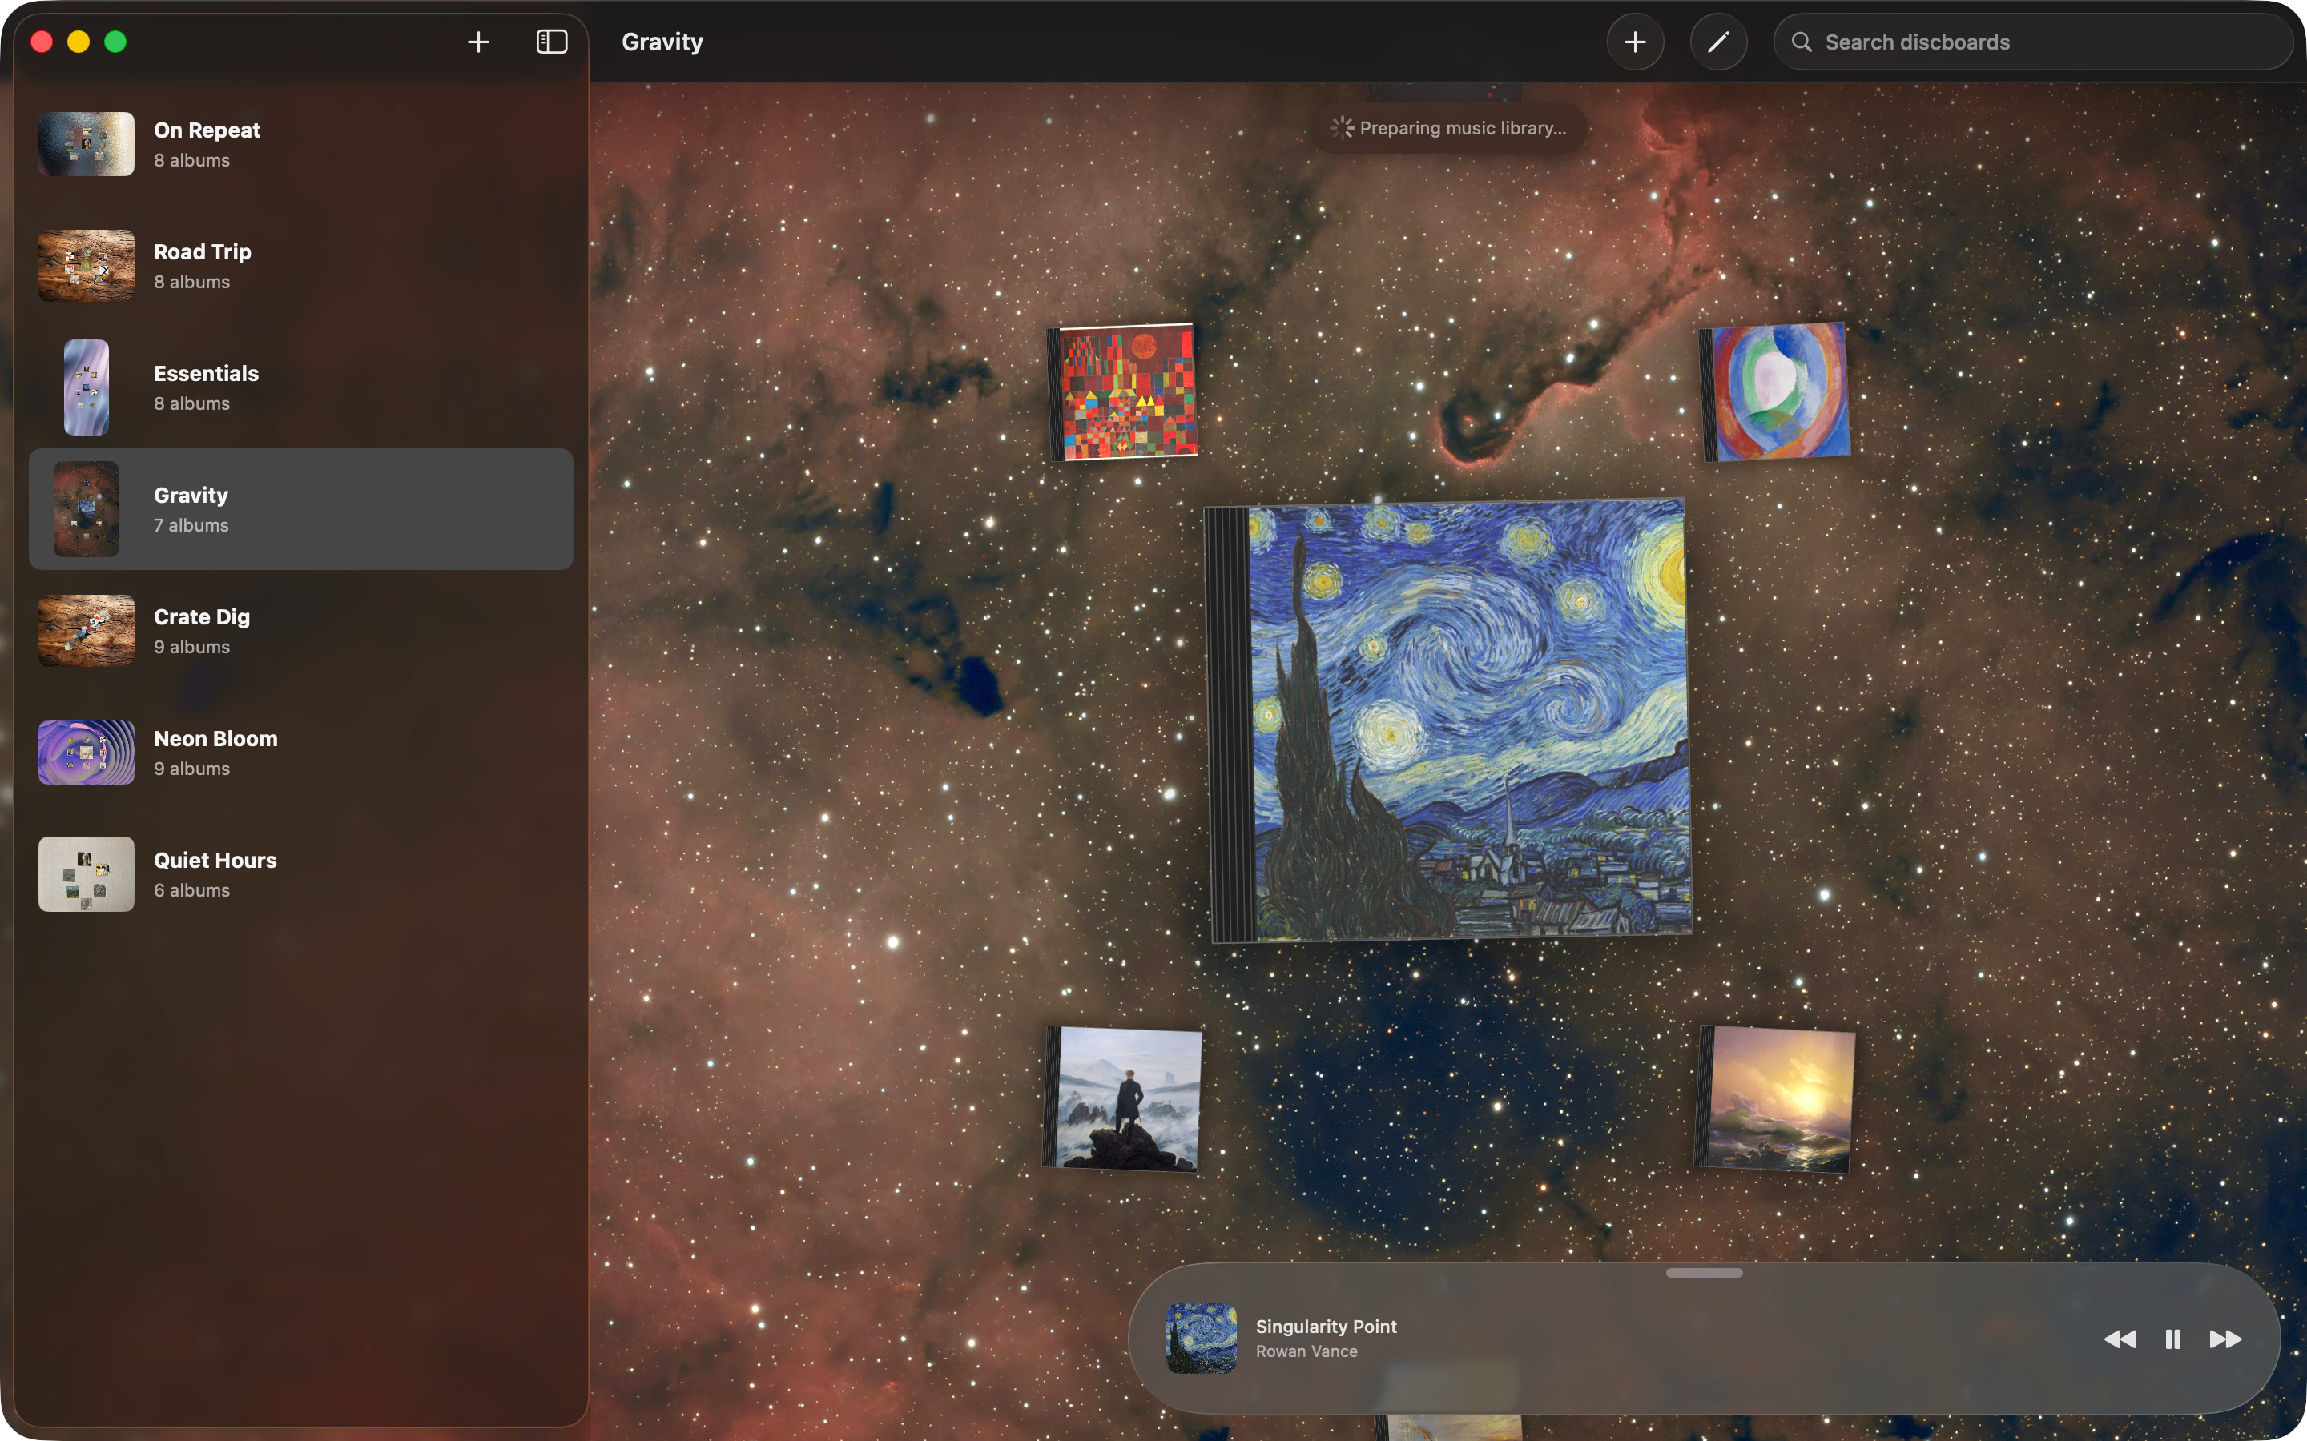Select the Quiet Hours discboard

pyautogui.click(x=301, y=874)
